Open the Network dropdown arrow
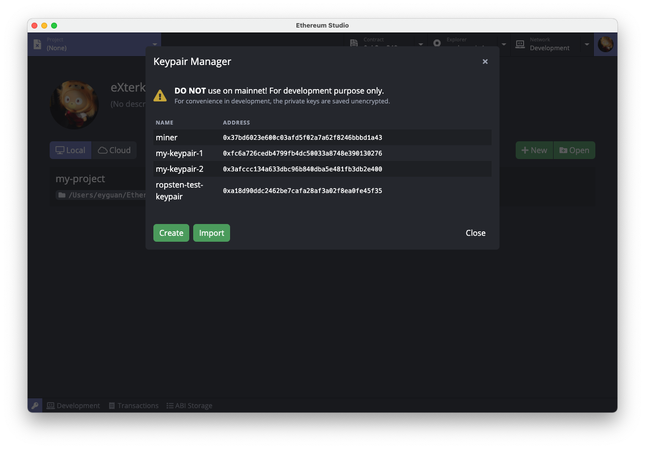Image resolution: width=645 pixels, height=449 pixels. [x=587, y=44]
